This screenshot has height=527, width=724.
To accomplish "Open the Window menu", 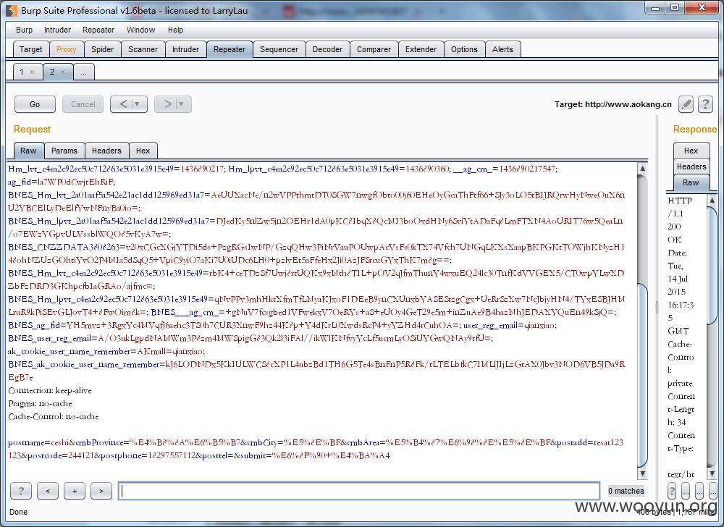I will pyautogui.click(x=141, y=30).
